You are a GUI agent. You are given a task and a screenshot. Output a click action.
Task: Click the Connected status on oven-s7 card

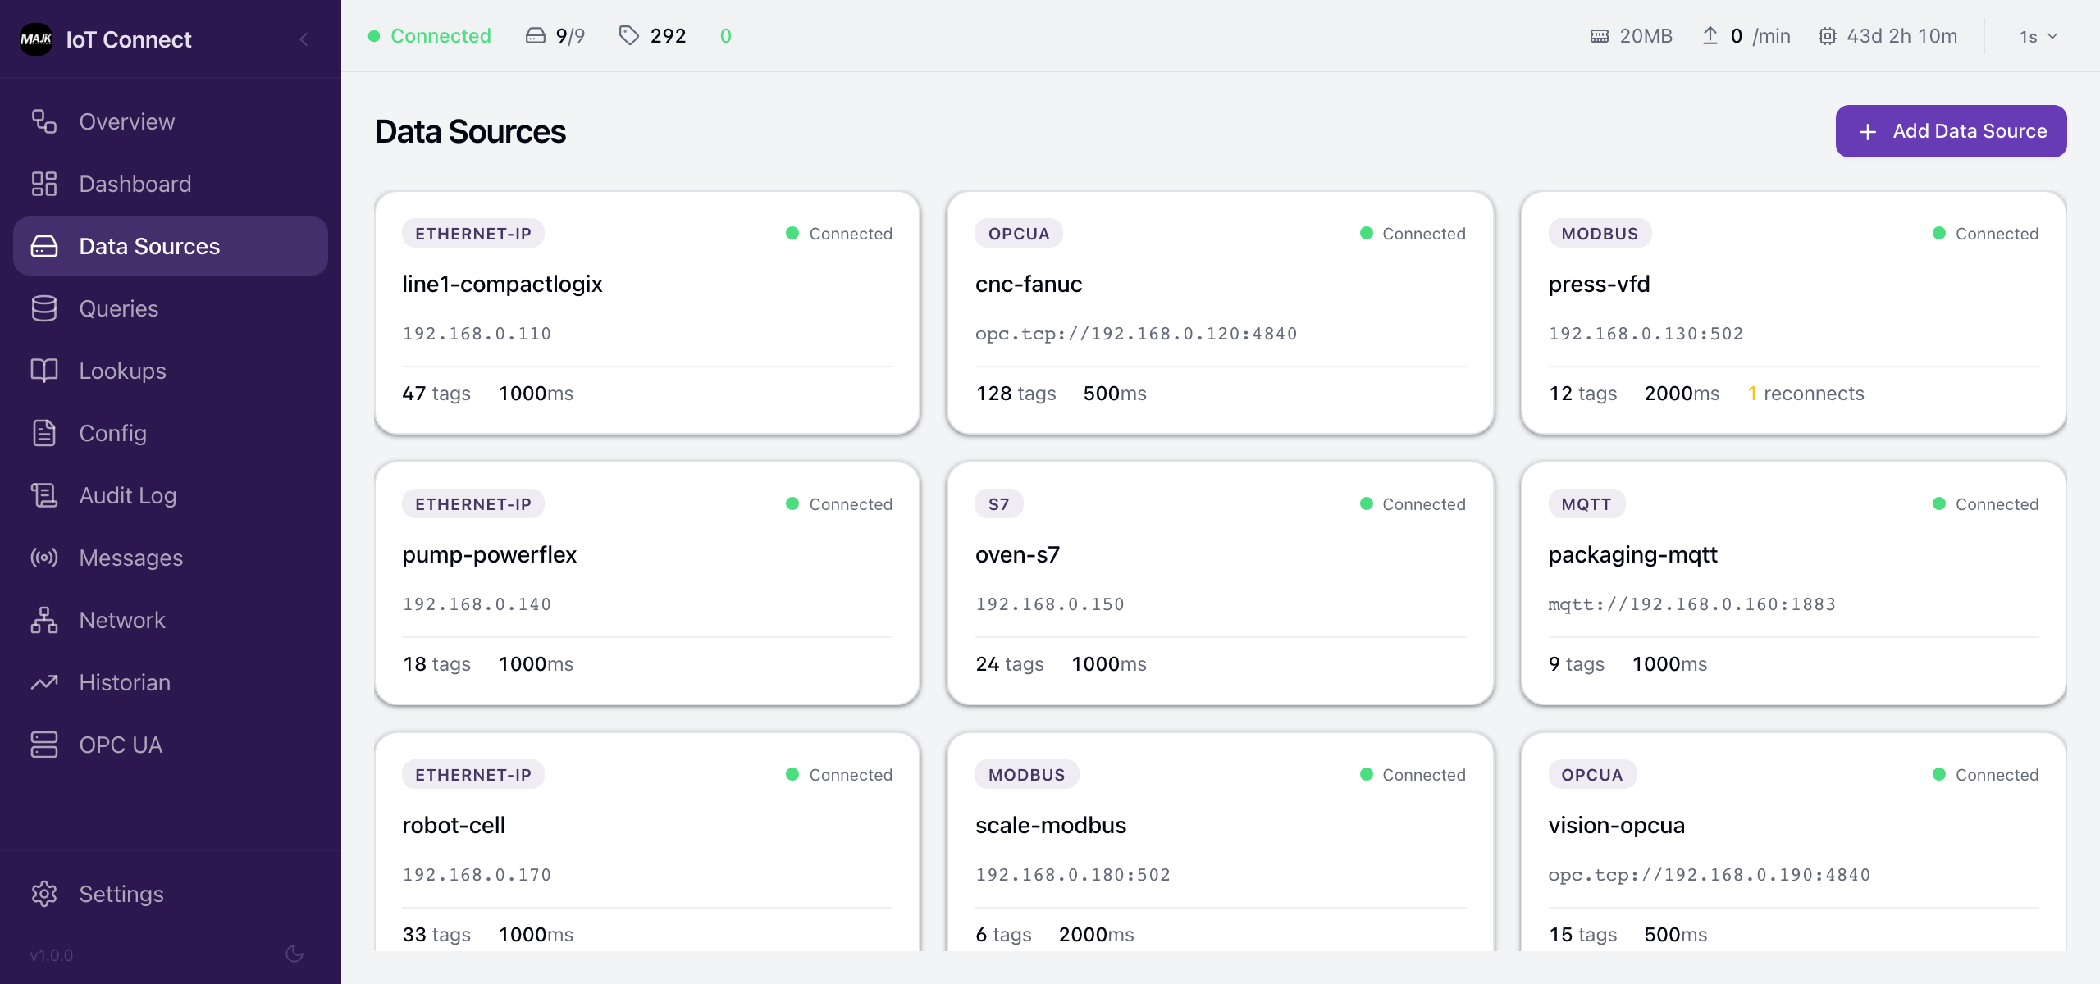[x=1413, y=504]
